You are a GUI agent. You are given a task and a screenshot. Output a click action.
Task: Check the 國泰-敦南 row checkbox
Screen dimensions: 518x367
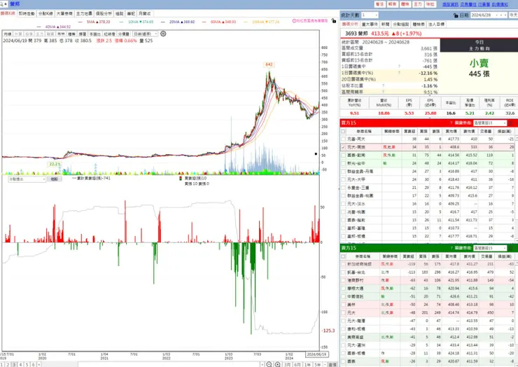(x=344, y=155)
